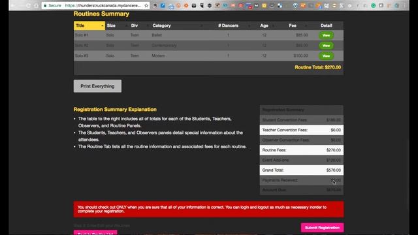Click the Grand Total $570.00 row
Screen dimensions: 418x235
pos(302,170)
